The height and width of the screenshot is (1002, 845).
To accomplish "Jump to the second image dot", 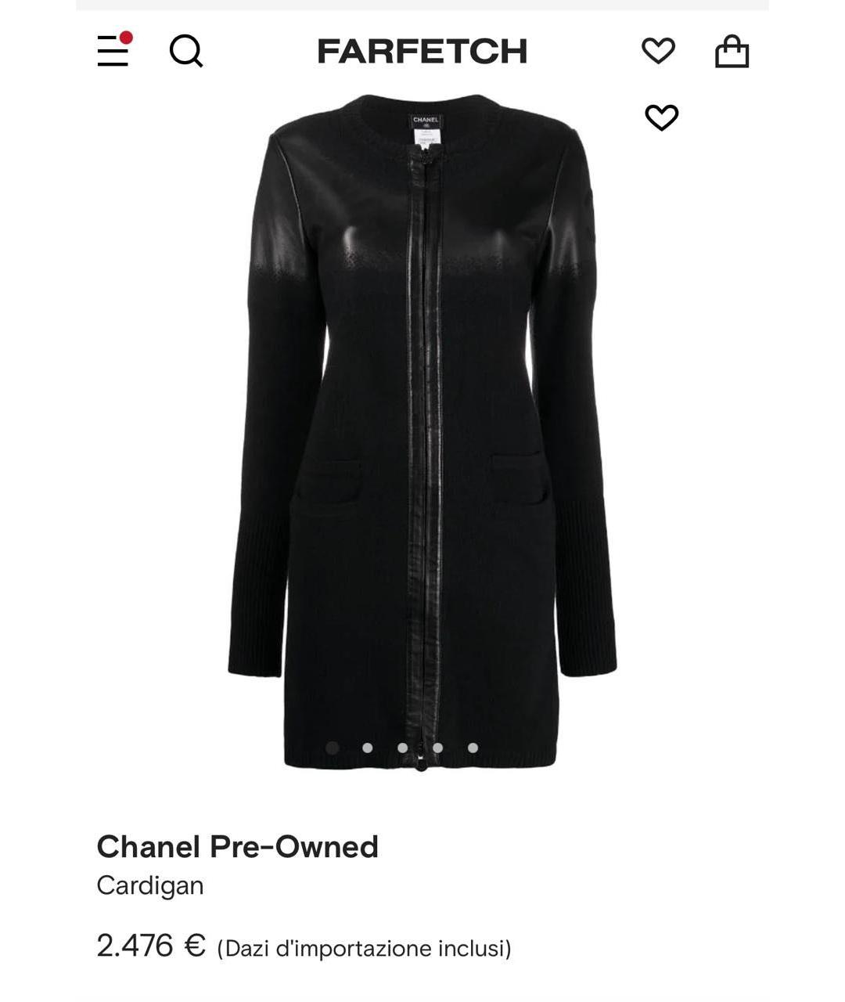I will coord(368,748).
